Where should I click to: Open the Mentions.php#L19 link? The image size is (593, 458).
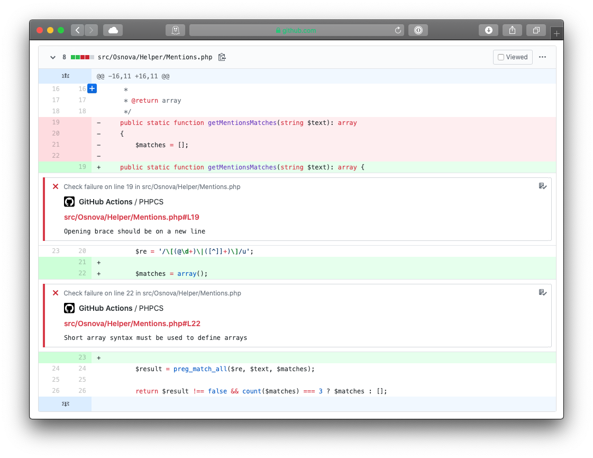pos(131,217)
